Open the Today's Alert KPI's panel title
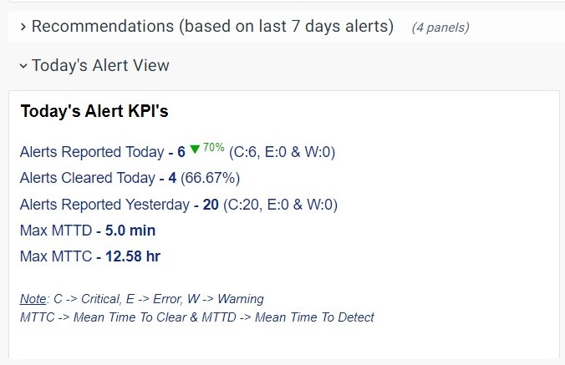565x365 pixels. 94,112
